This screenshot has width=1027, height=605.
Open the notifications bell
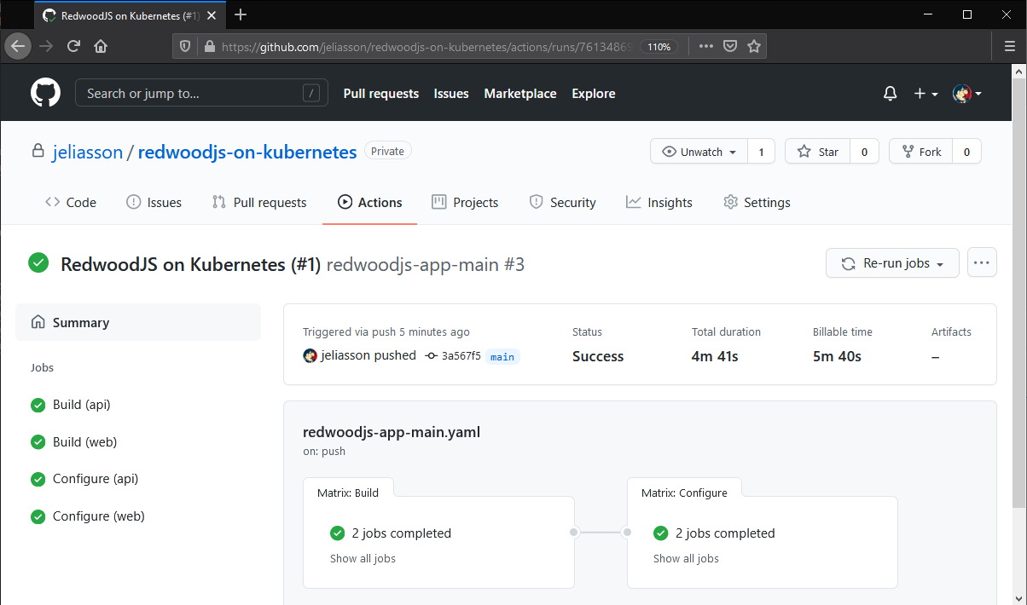[x=890, y=94]
